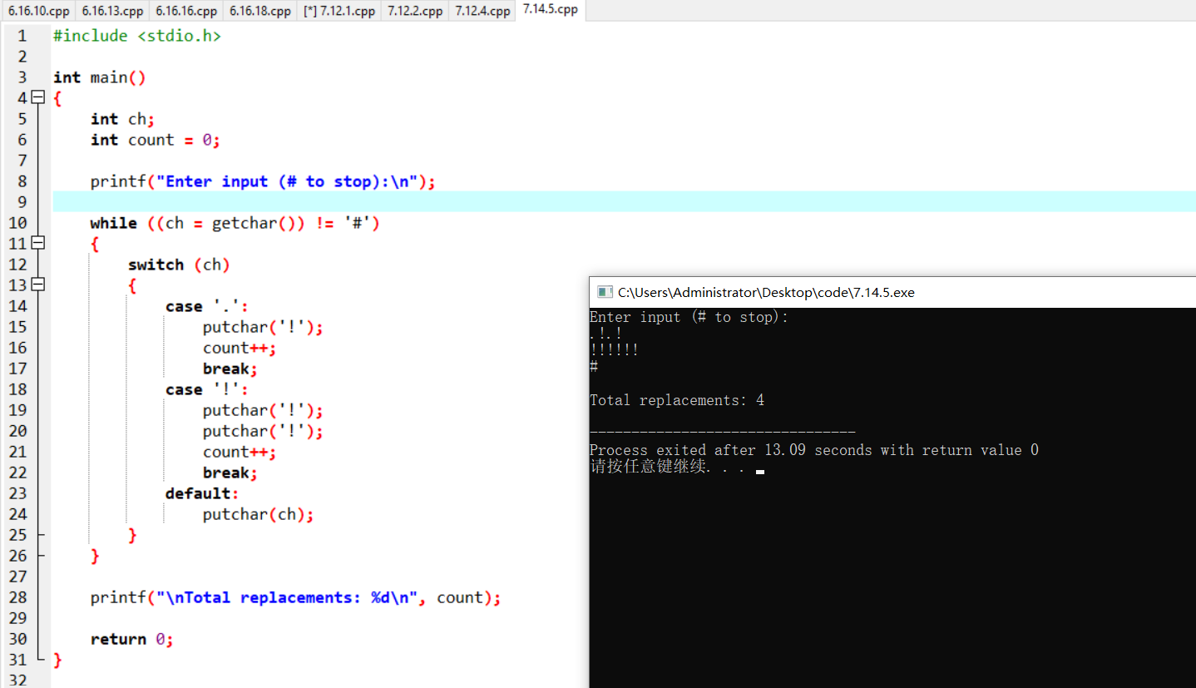
Task: Click the highlighted empty line 9
Action: (624, 202)
